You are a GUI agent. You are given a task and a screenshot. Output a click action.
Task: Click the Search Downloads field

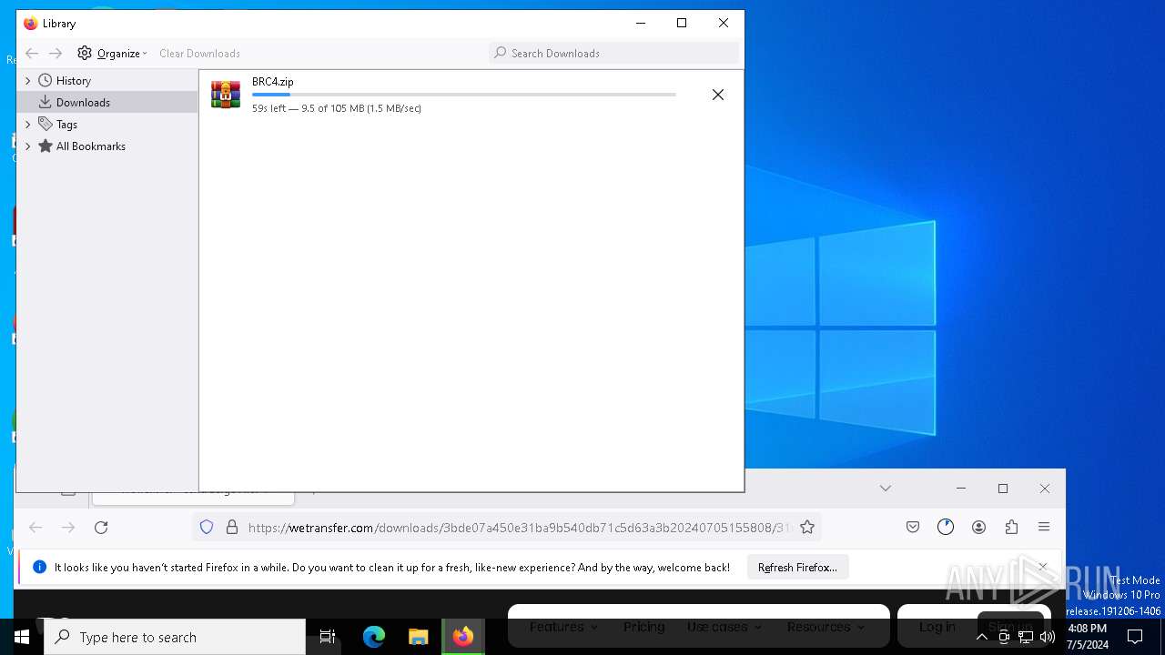614,53
